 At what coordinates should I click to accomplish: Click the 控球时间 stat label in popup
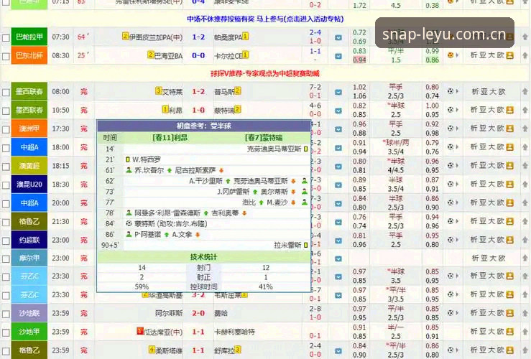click(x=203, y=287)
